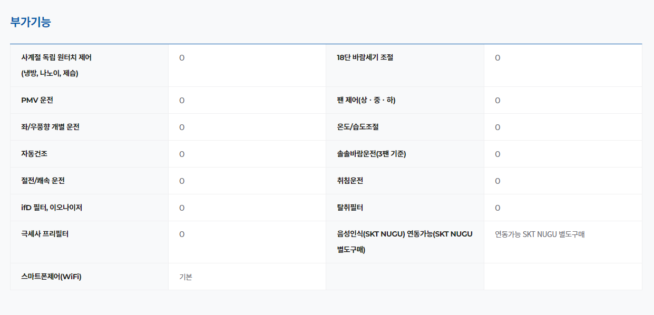This screenshot has width=654, height=315.
Task: Click the 좌/우풍향 개별 운전 label
Action: click(x=50, y=127)
